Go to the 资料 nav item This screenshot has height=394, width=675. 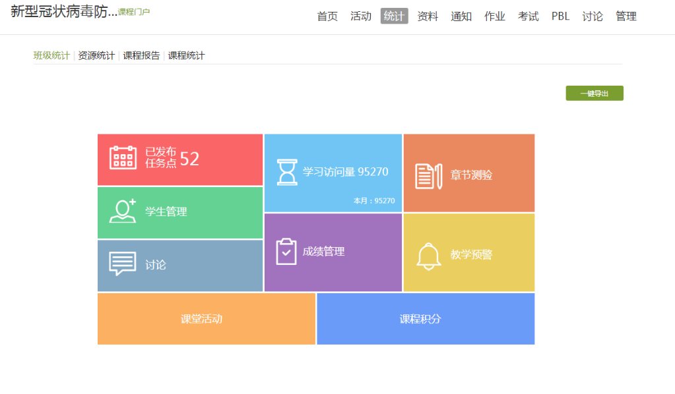point(428,16)
